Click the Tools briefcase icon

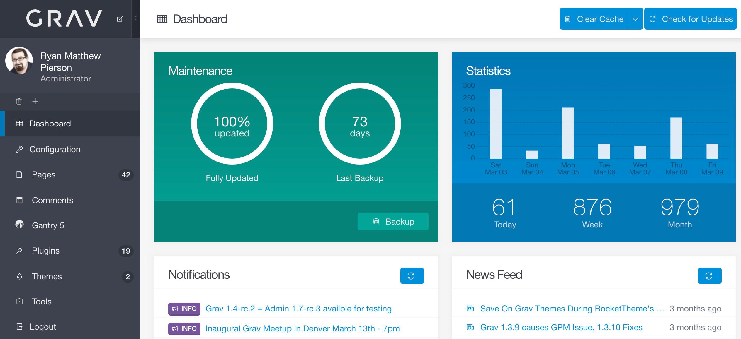[19, 301]
